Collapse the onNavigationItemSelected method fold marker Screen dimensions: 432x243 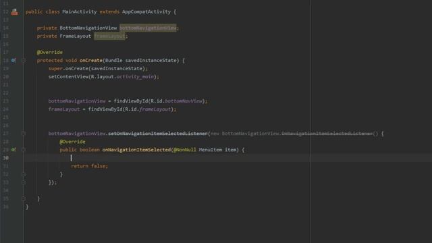(24, 150)
